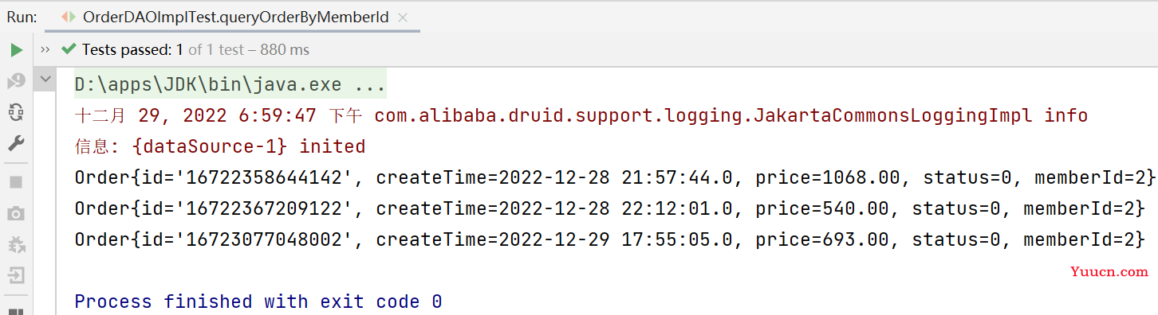Close the OrderDAOImplTest run tab
This screenshot has height=315, width=1158.
(403, 17)
